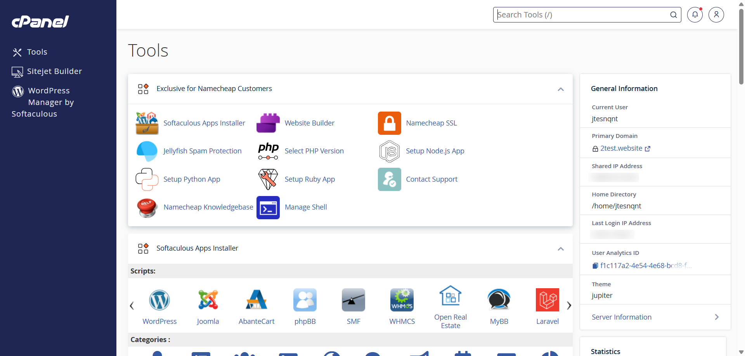Open the Select PHP Version icon

tap(268, 151)
